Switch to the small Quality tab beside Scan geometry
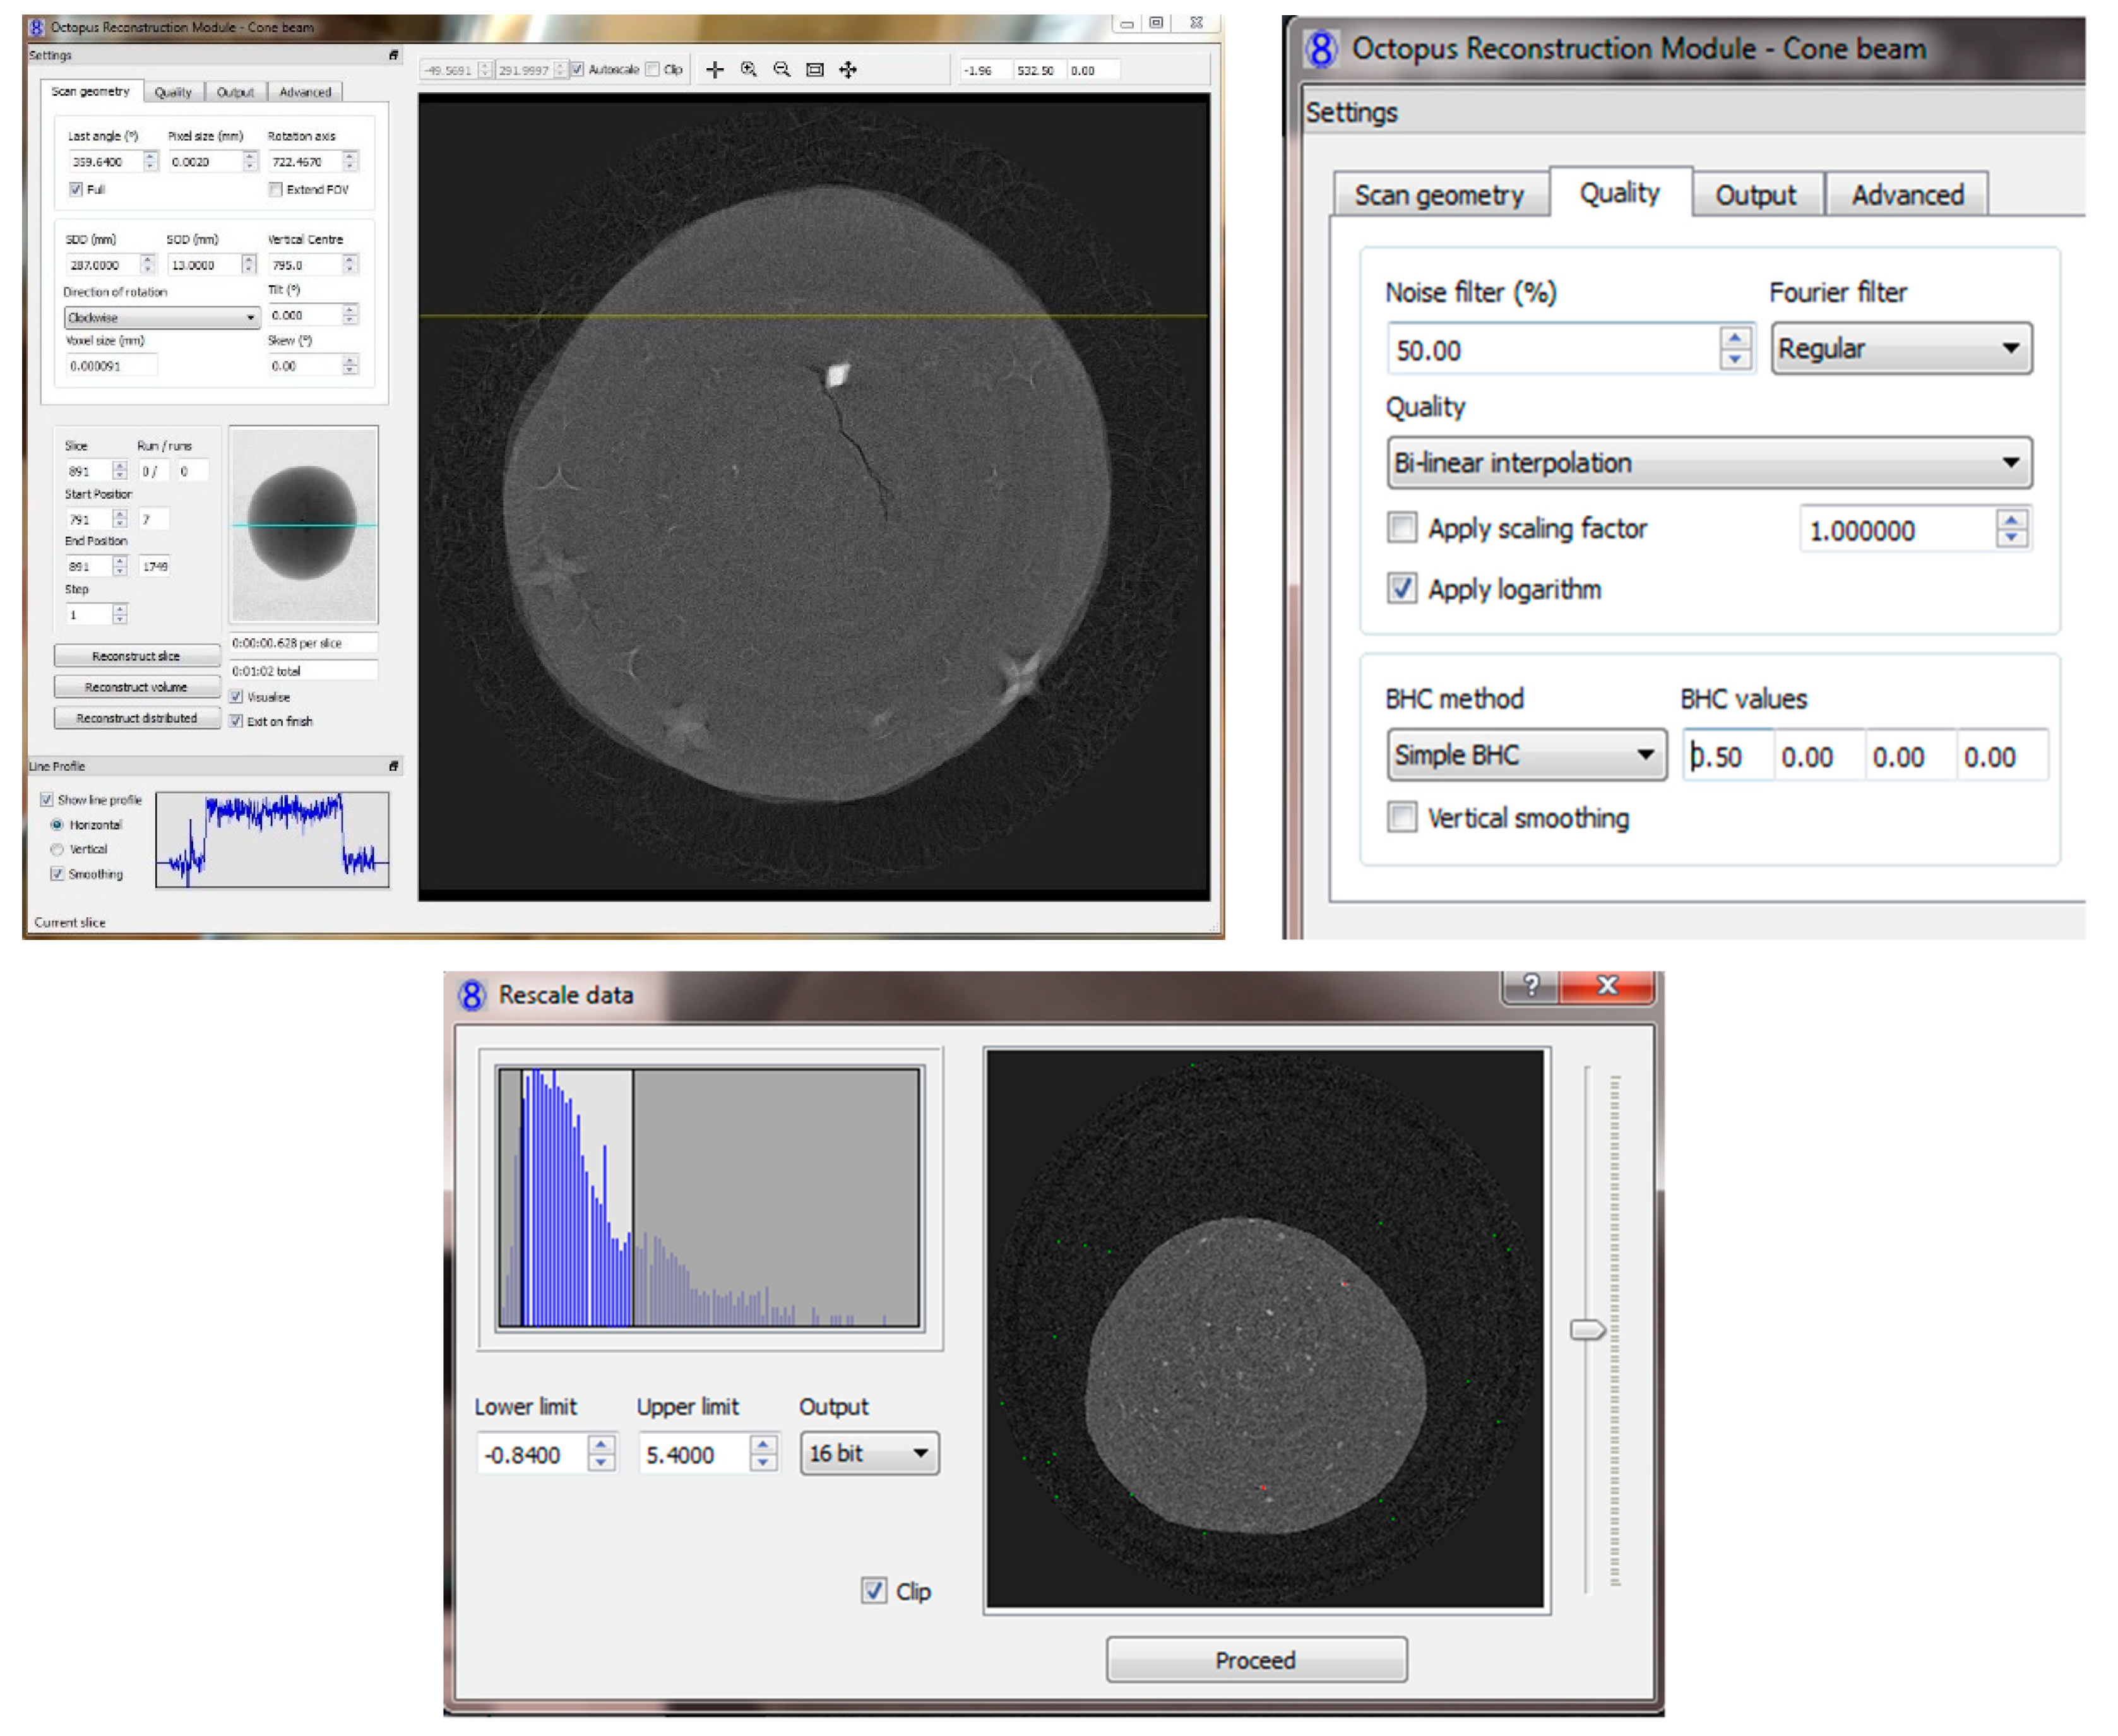This screenshot has width=2118, height=1736. [173, 92]
